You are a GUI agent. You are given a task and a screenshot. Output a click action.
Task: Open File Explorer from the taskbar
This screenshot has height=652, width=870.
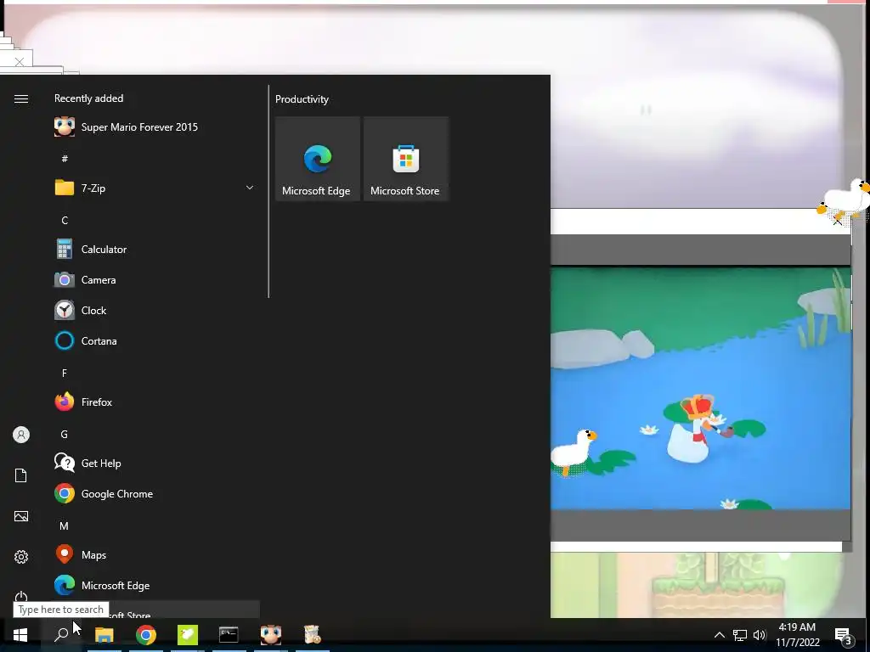(104, 635)
